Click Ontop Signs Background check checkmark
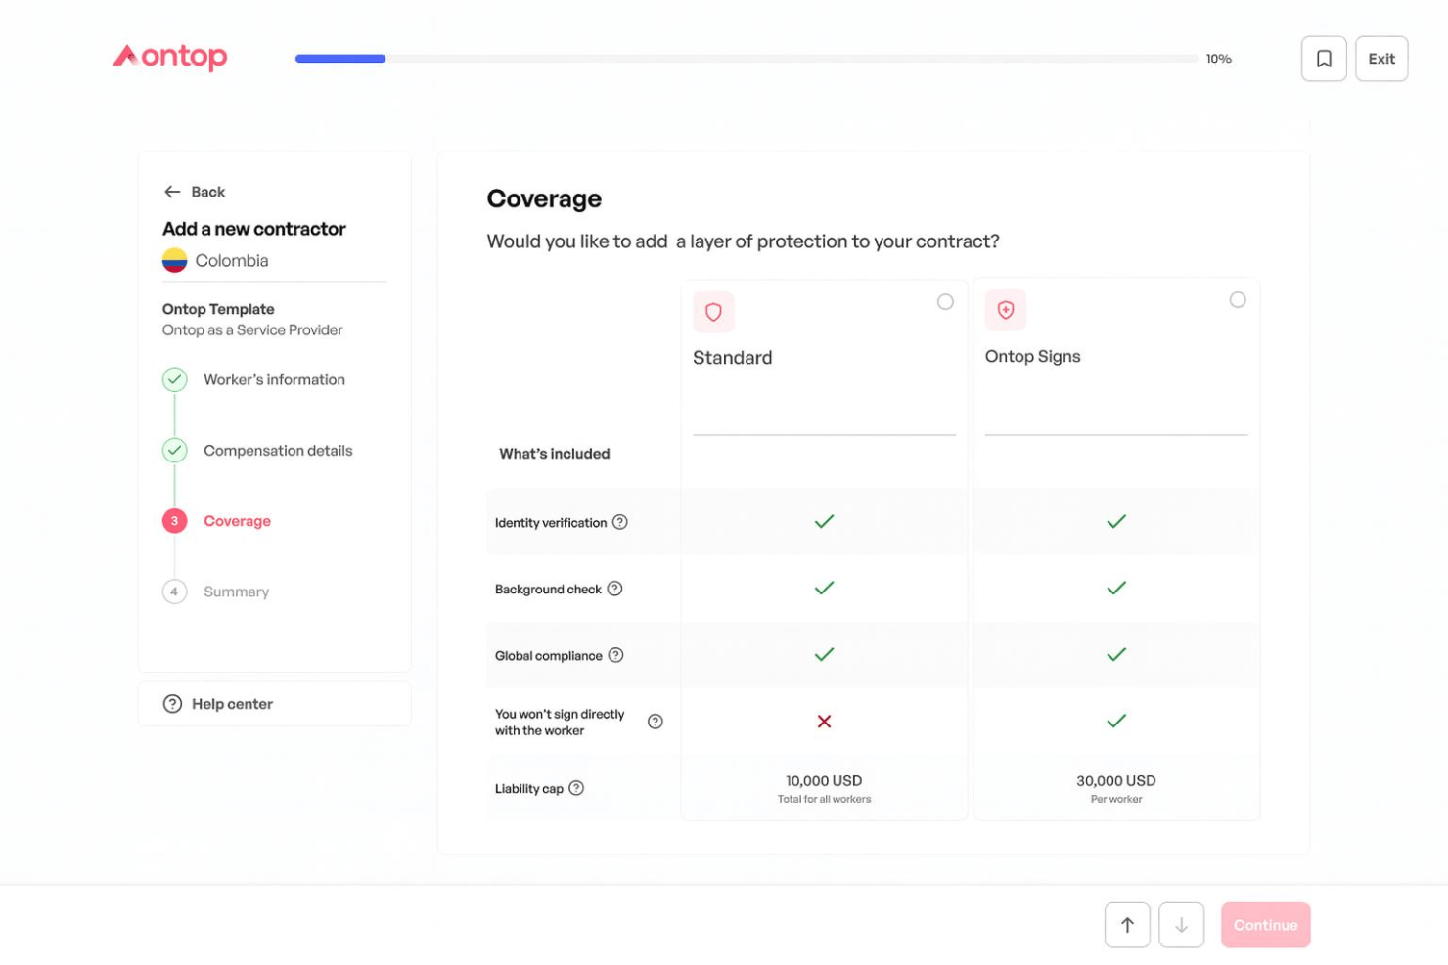1448x965 pixels. pyautogui.click(x=1116, y=588)
